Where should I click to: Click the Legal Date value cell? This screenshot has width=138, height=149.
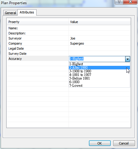click(99, 48)
